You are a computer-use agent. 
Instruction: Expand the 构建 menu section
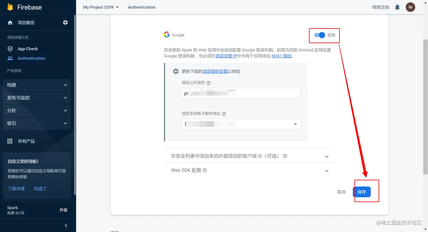[37, 85]
